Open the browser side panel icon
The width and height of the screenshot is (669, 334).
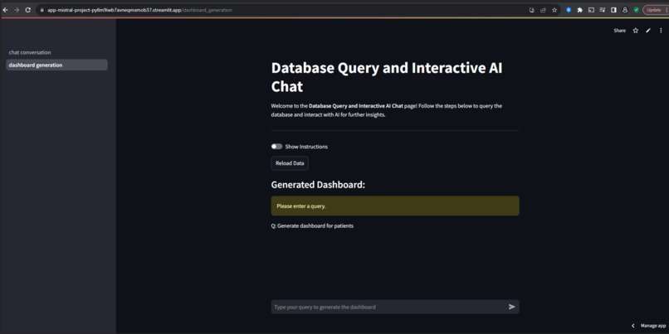613,10
